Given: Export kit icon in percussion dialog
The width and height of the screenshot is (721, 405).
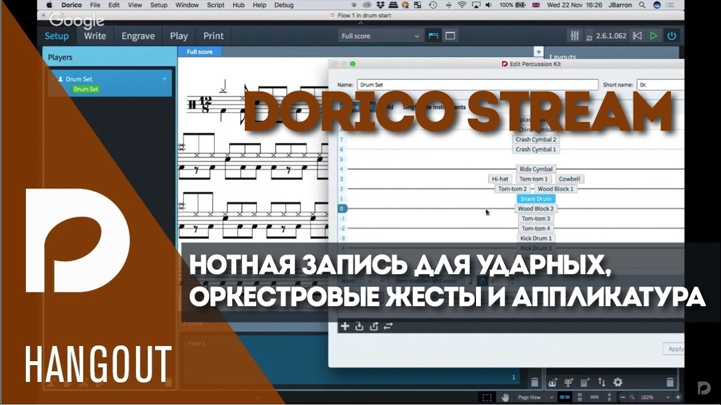Looking at the screenshot, I should point(373,326).
